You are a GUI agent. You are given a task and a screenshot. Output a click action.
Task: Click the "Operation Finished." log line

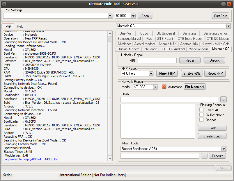(17, 148)
